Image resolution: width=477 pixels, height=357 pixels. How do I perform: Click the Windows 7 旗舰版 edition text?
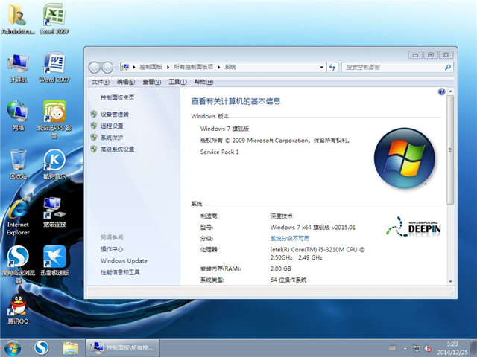[224, 129]
